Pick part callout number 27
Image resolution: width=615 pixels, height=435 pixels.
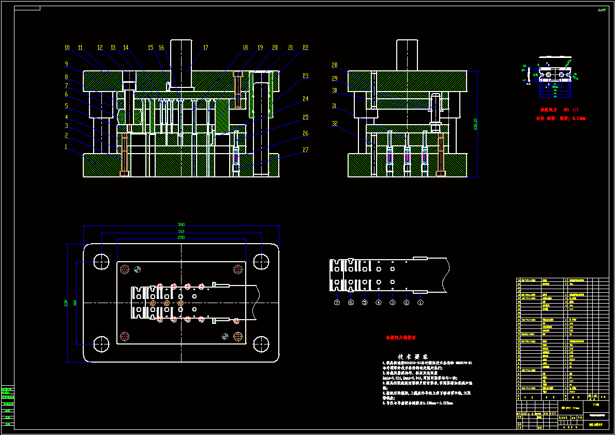pos(306,150)
